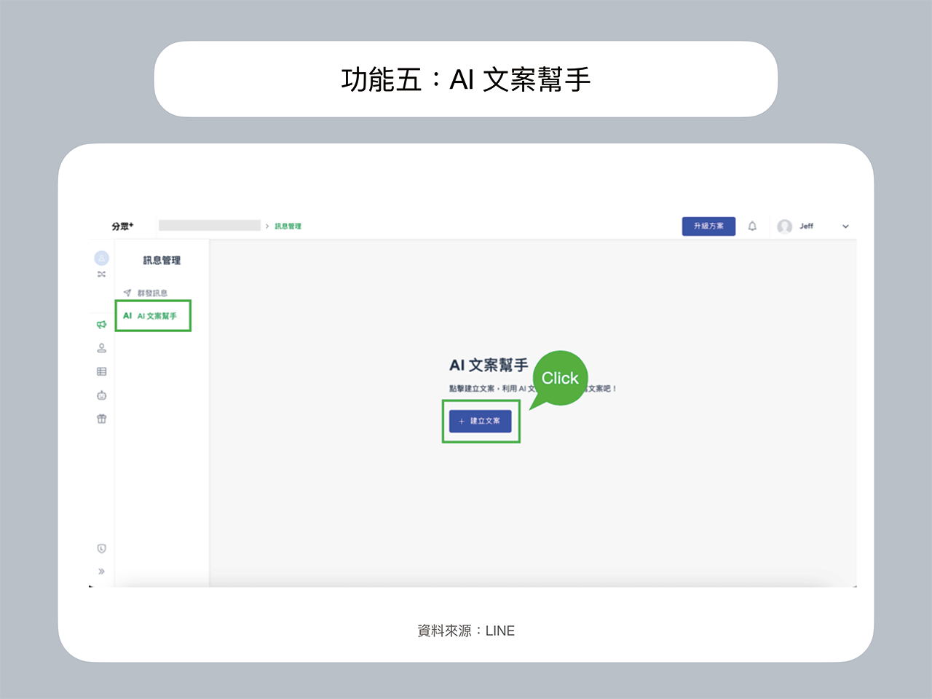Select the shield history icon near sidebar bottom
Viewport: 932px width, 699px height.
[x=101, y=548]
